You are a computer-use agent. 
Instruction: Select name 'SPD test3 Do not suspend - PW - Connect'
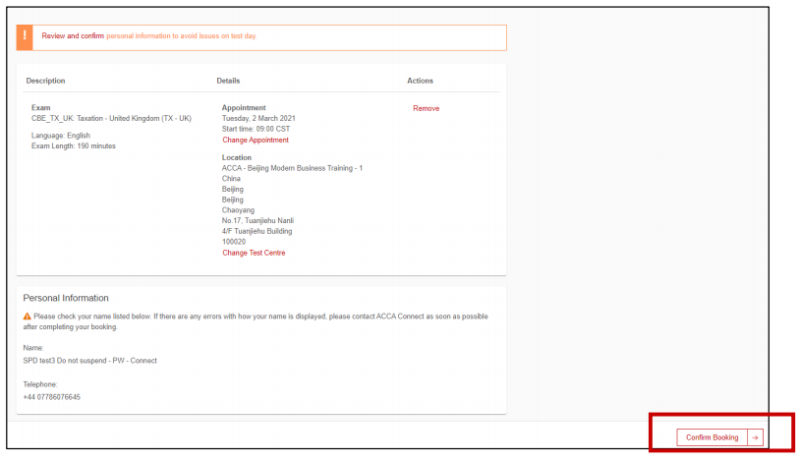(89, 361)
